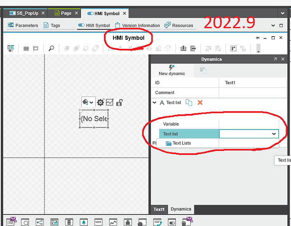Toggle the padlock lock icon above the element

tap(119, 103)
